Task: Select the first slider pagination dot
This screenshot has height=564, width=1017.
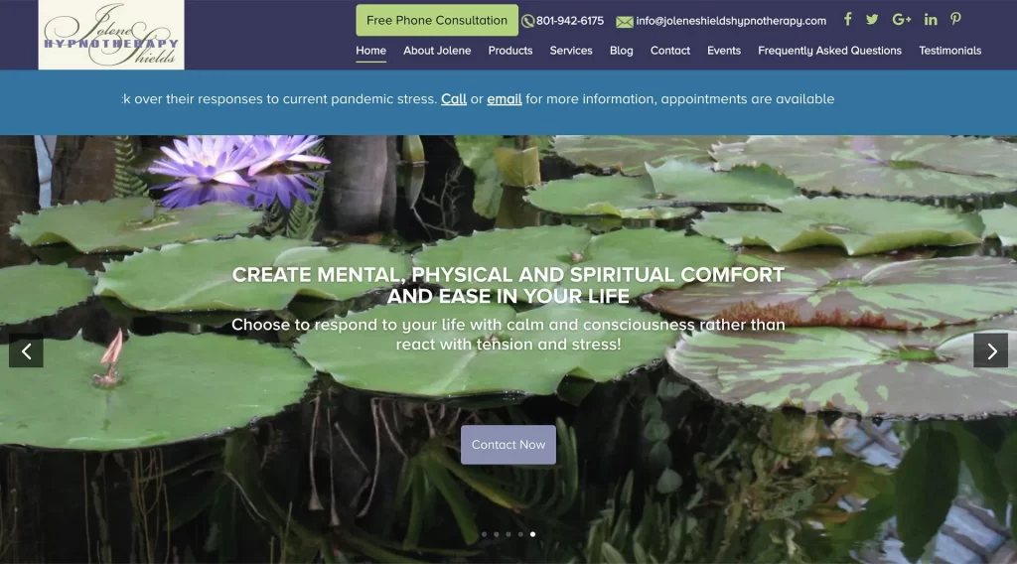Action: click(484, 534)
